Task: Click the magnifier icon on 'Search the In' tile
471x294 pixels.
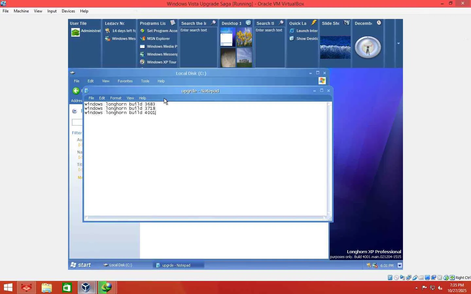Action: [213, 23]
